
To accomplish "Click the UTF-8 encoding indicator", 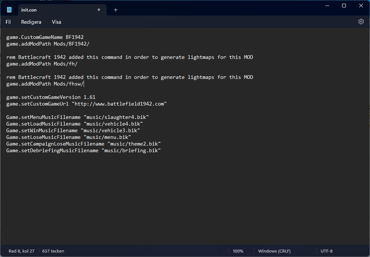I will click(x=326, y=251).
